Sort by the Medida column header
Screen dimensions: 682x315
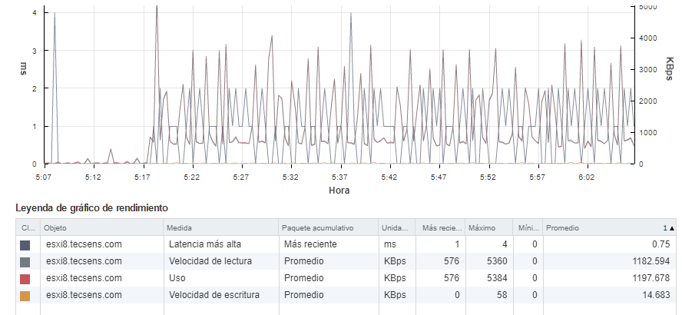click(x=221, y=227)
